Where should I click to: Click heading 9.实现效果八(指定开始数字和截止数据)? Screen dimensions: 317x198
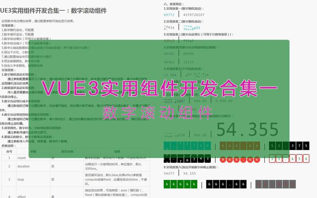tap(191, 167)
